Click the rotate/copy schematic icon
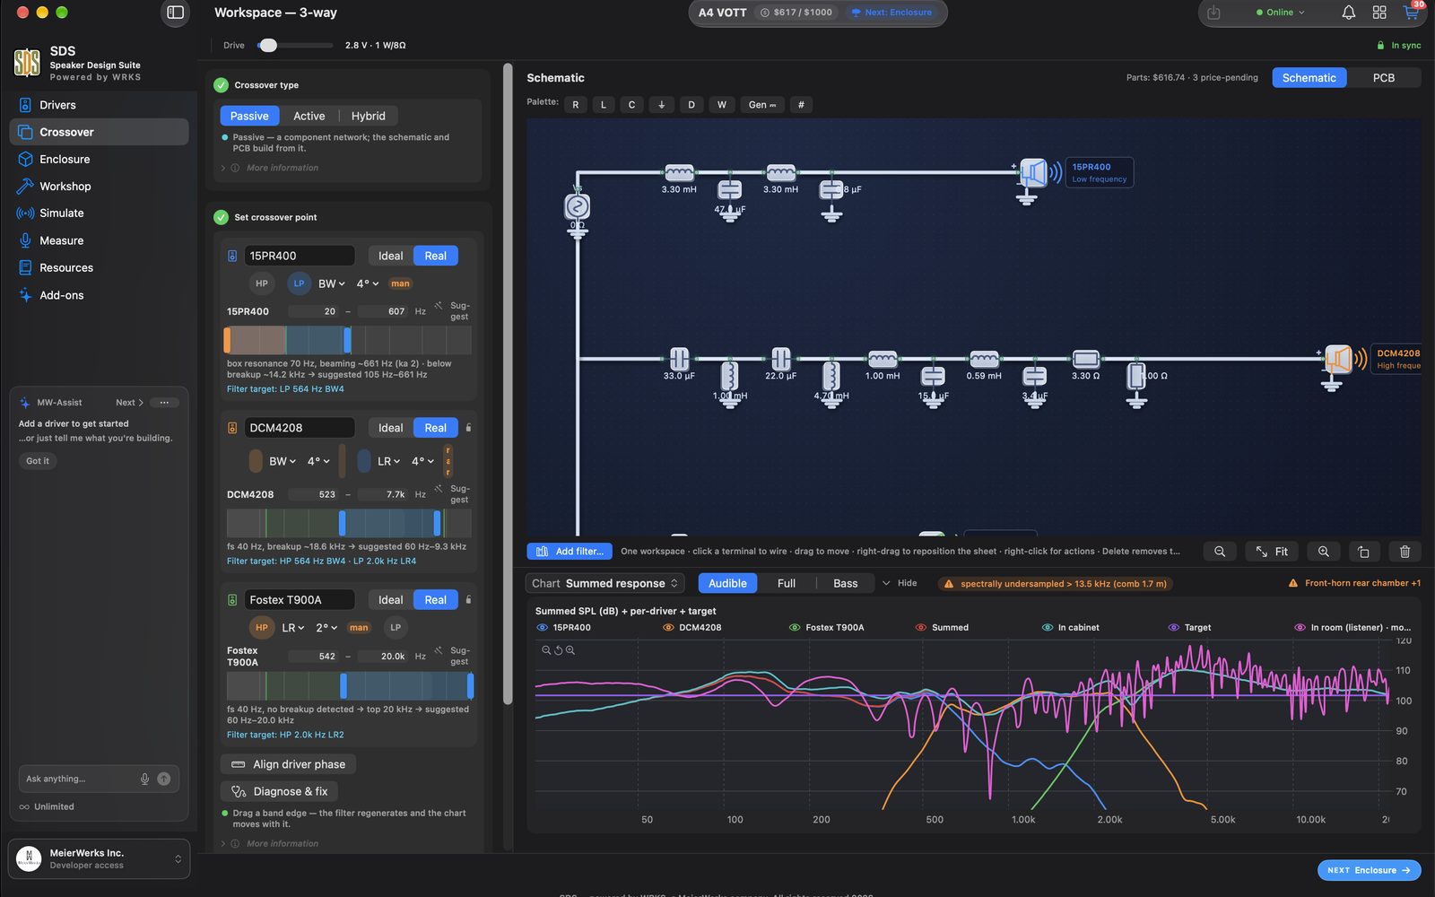The width and height of the screenshot is (1435, 897). pos(1363,552)
